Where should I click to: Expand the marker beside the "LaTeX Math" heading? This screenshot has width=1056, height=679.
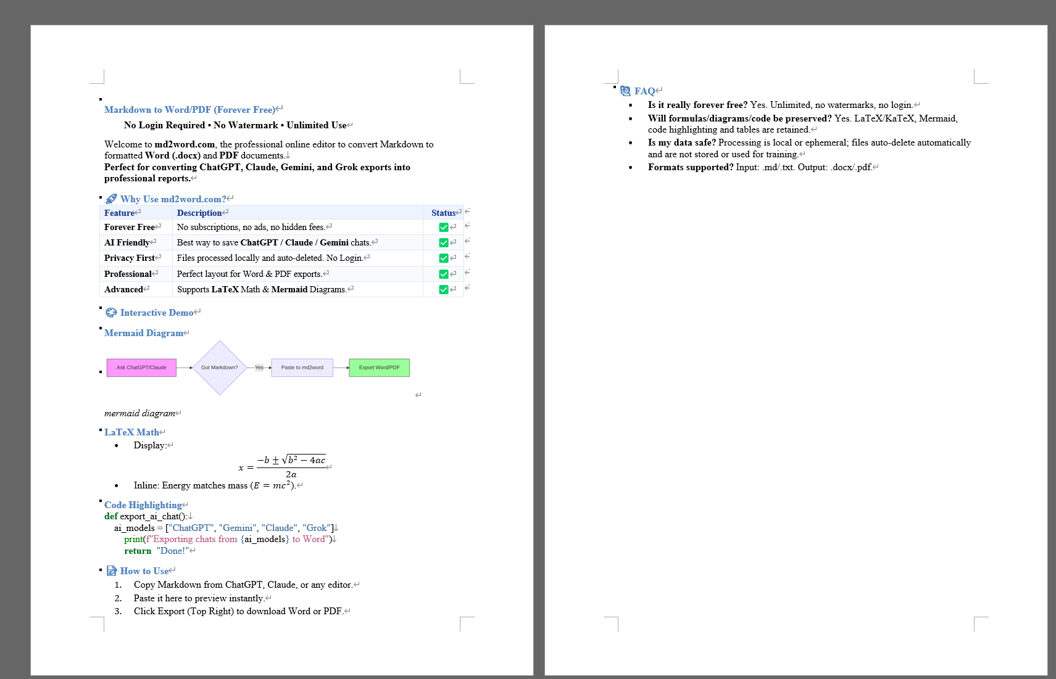(99, 429)
